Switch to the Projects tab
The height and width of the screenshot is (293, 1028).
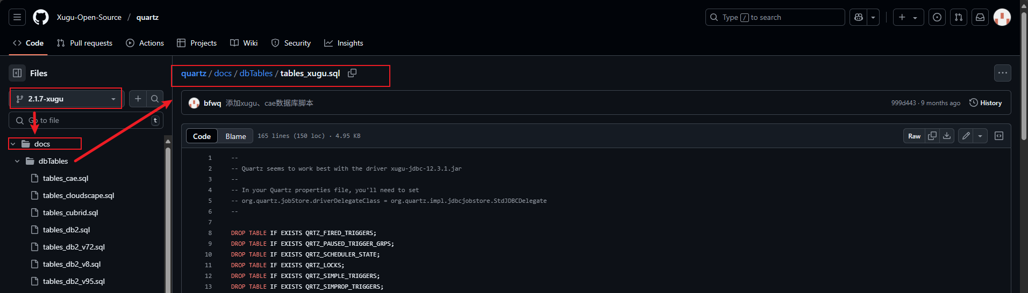197,43
